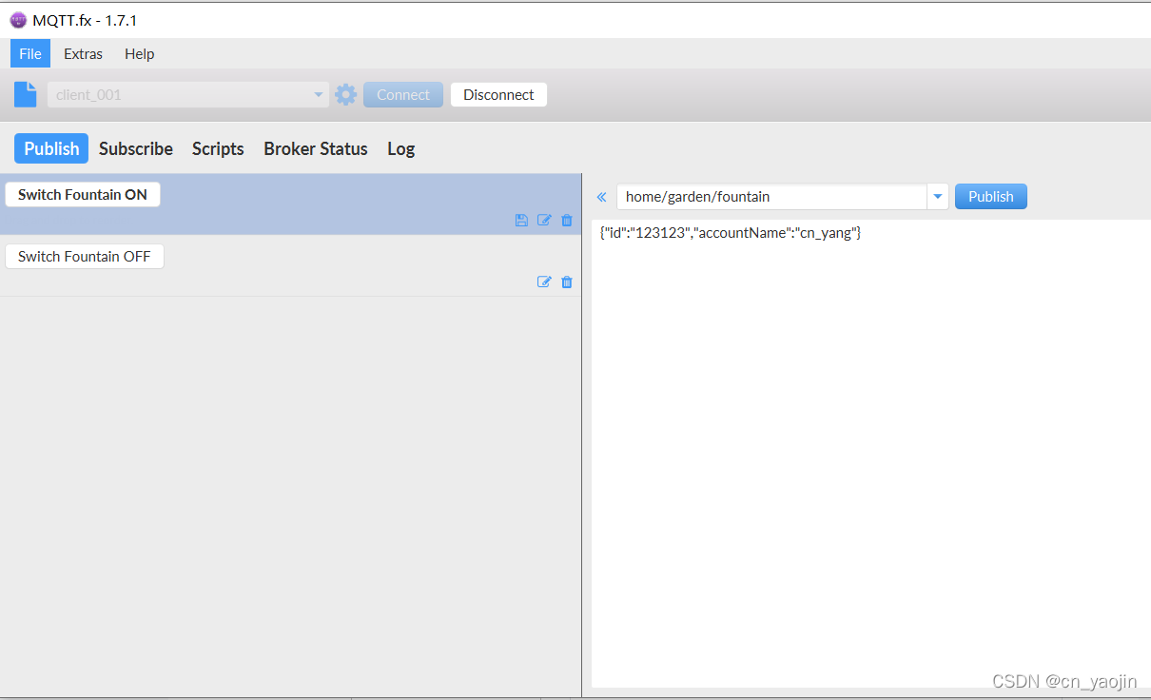
Task: Click the blue Publish button next to topic
Action: (x=990, y=197)
